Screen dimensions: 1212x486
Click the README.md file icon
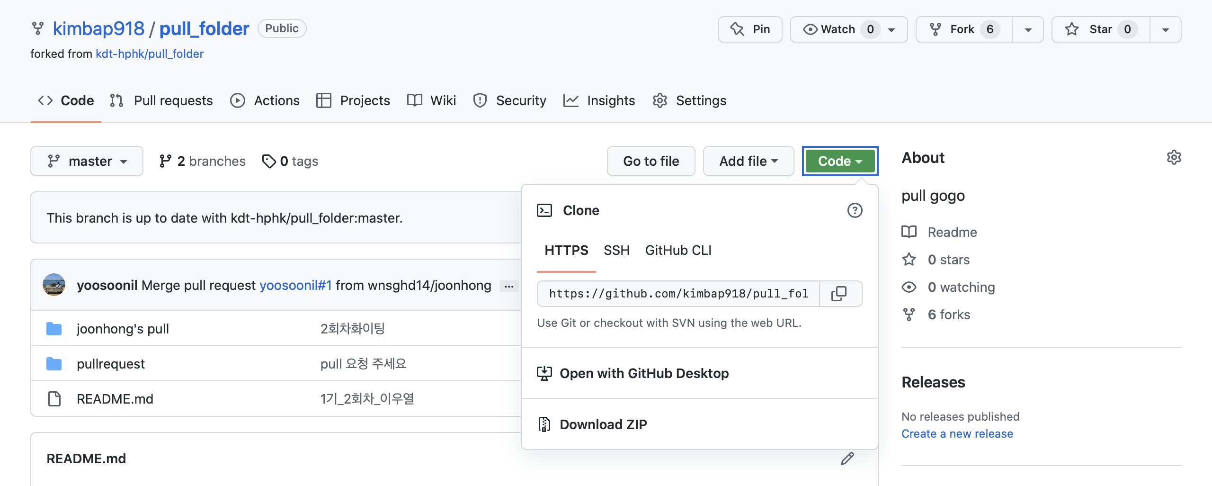[54, 399]
